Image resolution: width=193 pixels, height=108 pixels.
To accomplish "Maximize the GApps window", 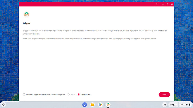I will pyautogui.click(x=167, y=4).
